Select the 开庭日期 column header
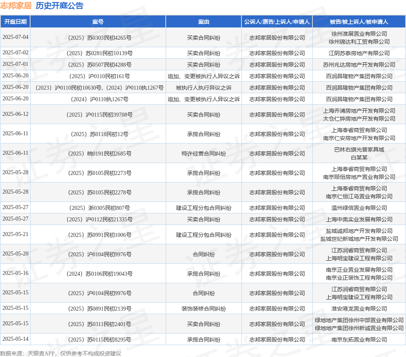Screen dimensions: 406x357 (15, 22)
